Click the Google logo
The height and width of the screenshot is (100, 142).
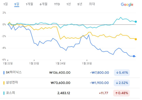point(127,4)
